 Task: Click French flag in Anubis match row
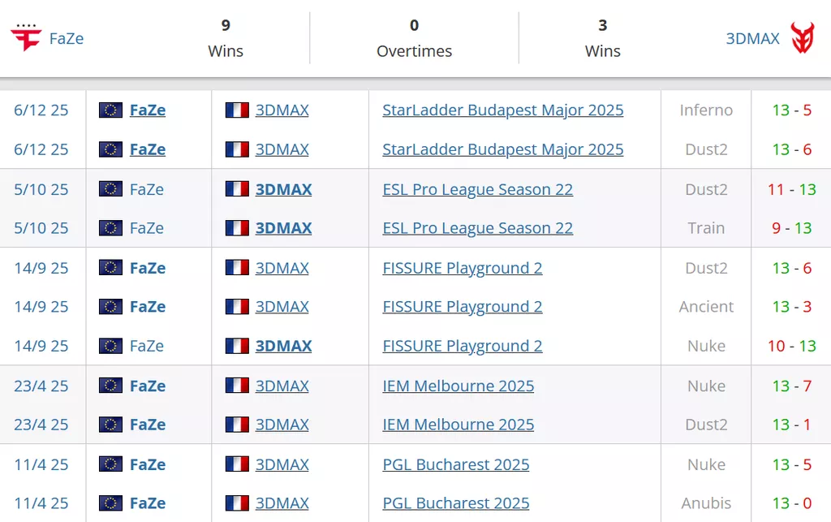tap(237, 503)
